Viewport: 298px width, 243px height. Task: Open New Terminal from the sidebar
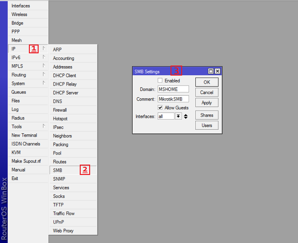tap(24, 135)
